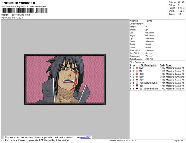Image resolution: width=186 pixels, height=143 pixels.
Task: Click the Trims value 27
Action: point(147,30)
